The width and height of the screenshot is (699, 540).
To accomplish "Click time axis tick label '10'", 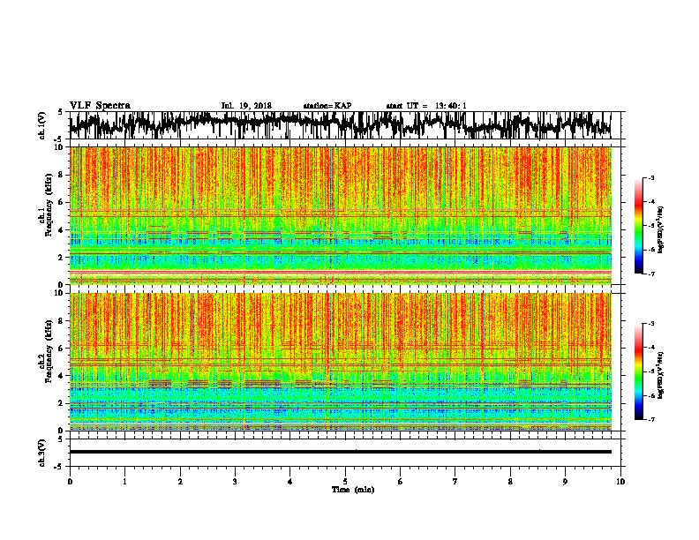I will [x=620, y=482].
